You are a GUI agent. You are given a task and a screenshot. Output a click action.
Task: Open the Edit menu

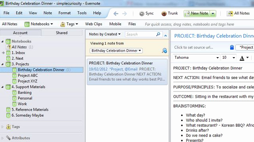[x=19, y=13]
